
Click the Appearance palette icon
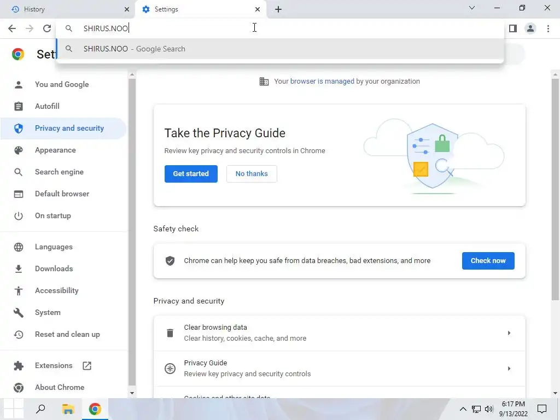point(19,150)
